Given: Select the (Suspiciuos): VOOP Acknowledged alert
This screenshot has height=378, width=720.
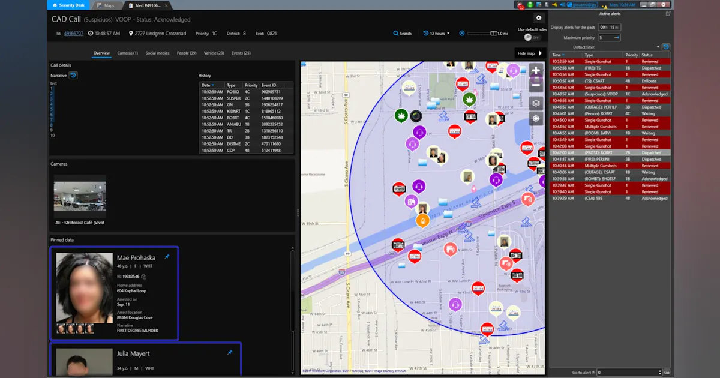Looking at the screenshot, I should pos(610,94).
